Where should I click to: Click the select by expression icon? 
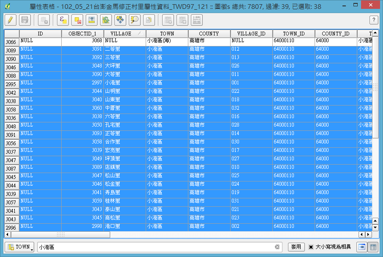[63, 20]
